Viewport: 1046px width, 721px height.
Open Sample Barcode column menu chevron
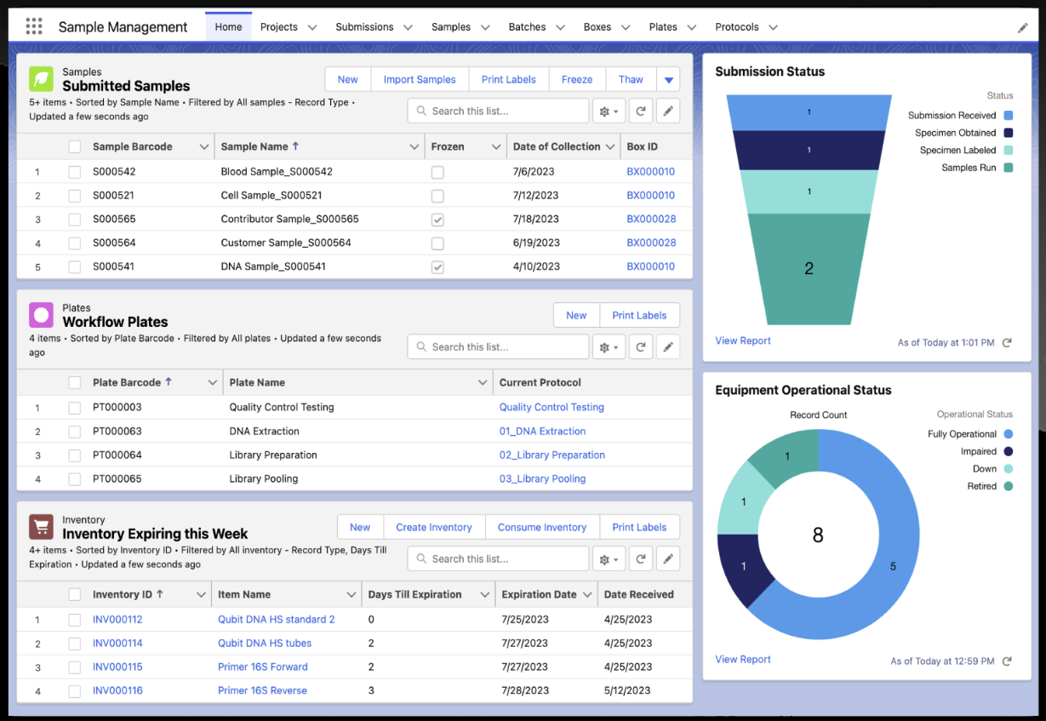coord(203,147)
